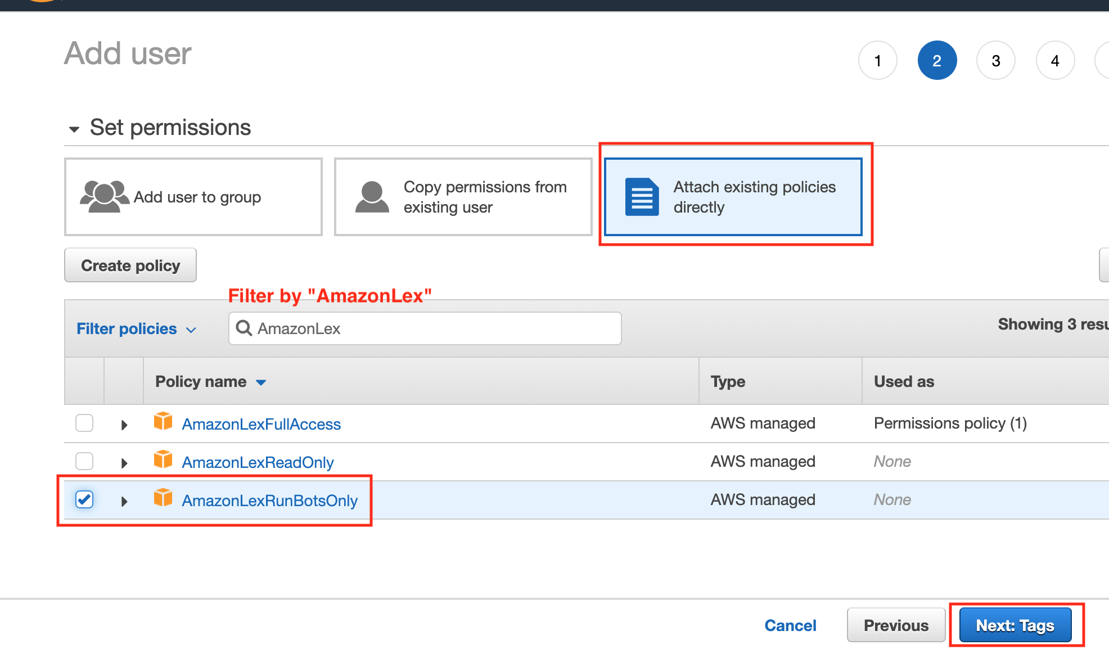This screenshot has height=649, width=1109.
Task: Click the Attach existing policies document icon
Action: [642, 196]
